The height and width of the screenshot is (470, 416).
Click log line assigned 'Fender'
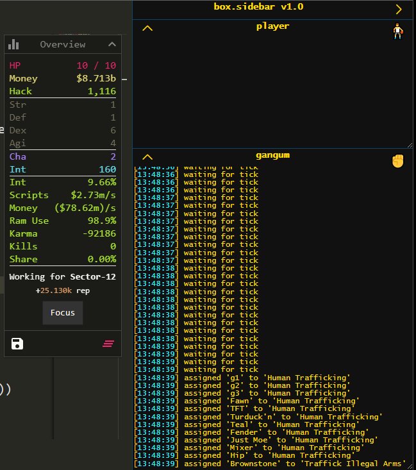click(251, 433)
